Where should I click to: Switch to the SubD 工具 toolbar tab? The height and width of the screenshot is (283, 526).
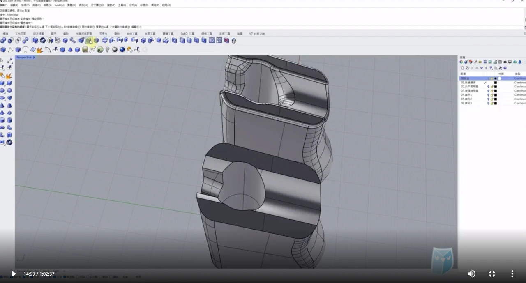point(187,34)
